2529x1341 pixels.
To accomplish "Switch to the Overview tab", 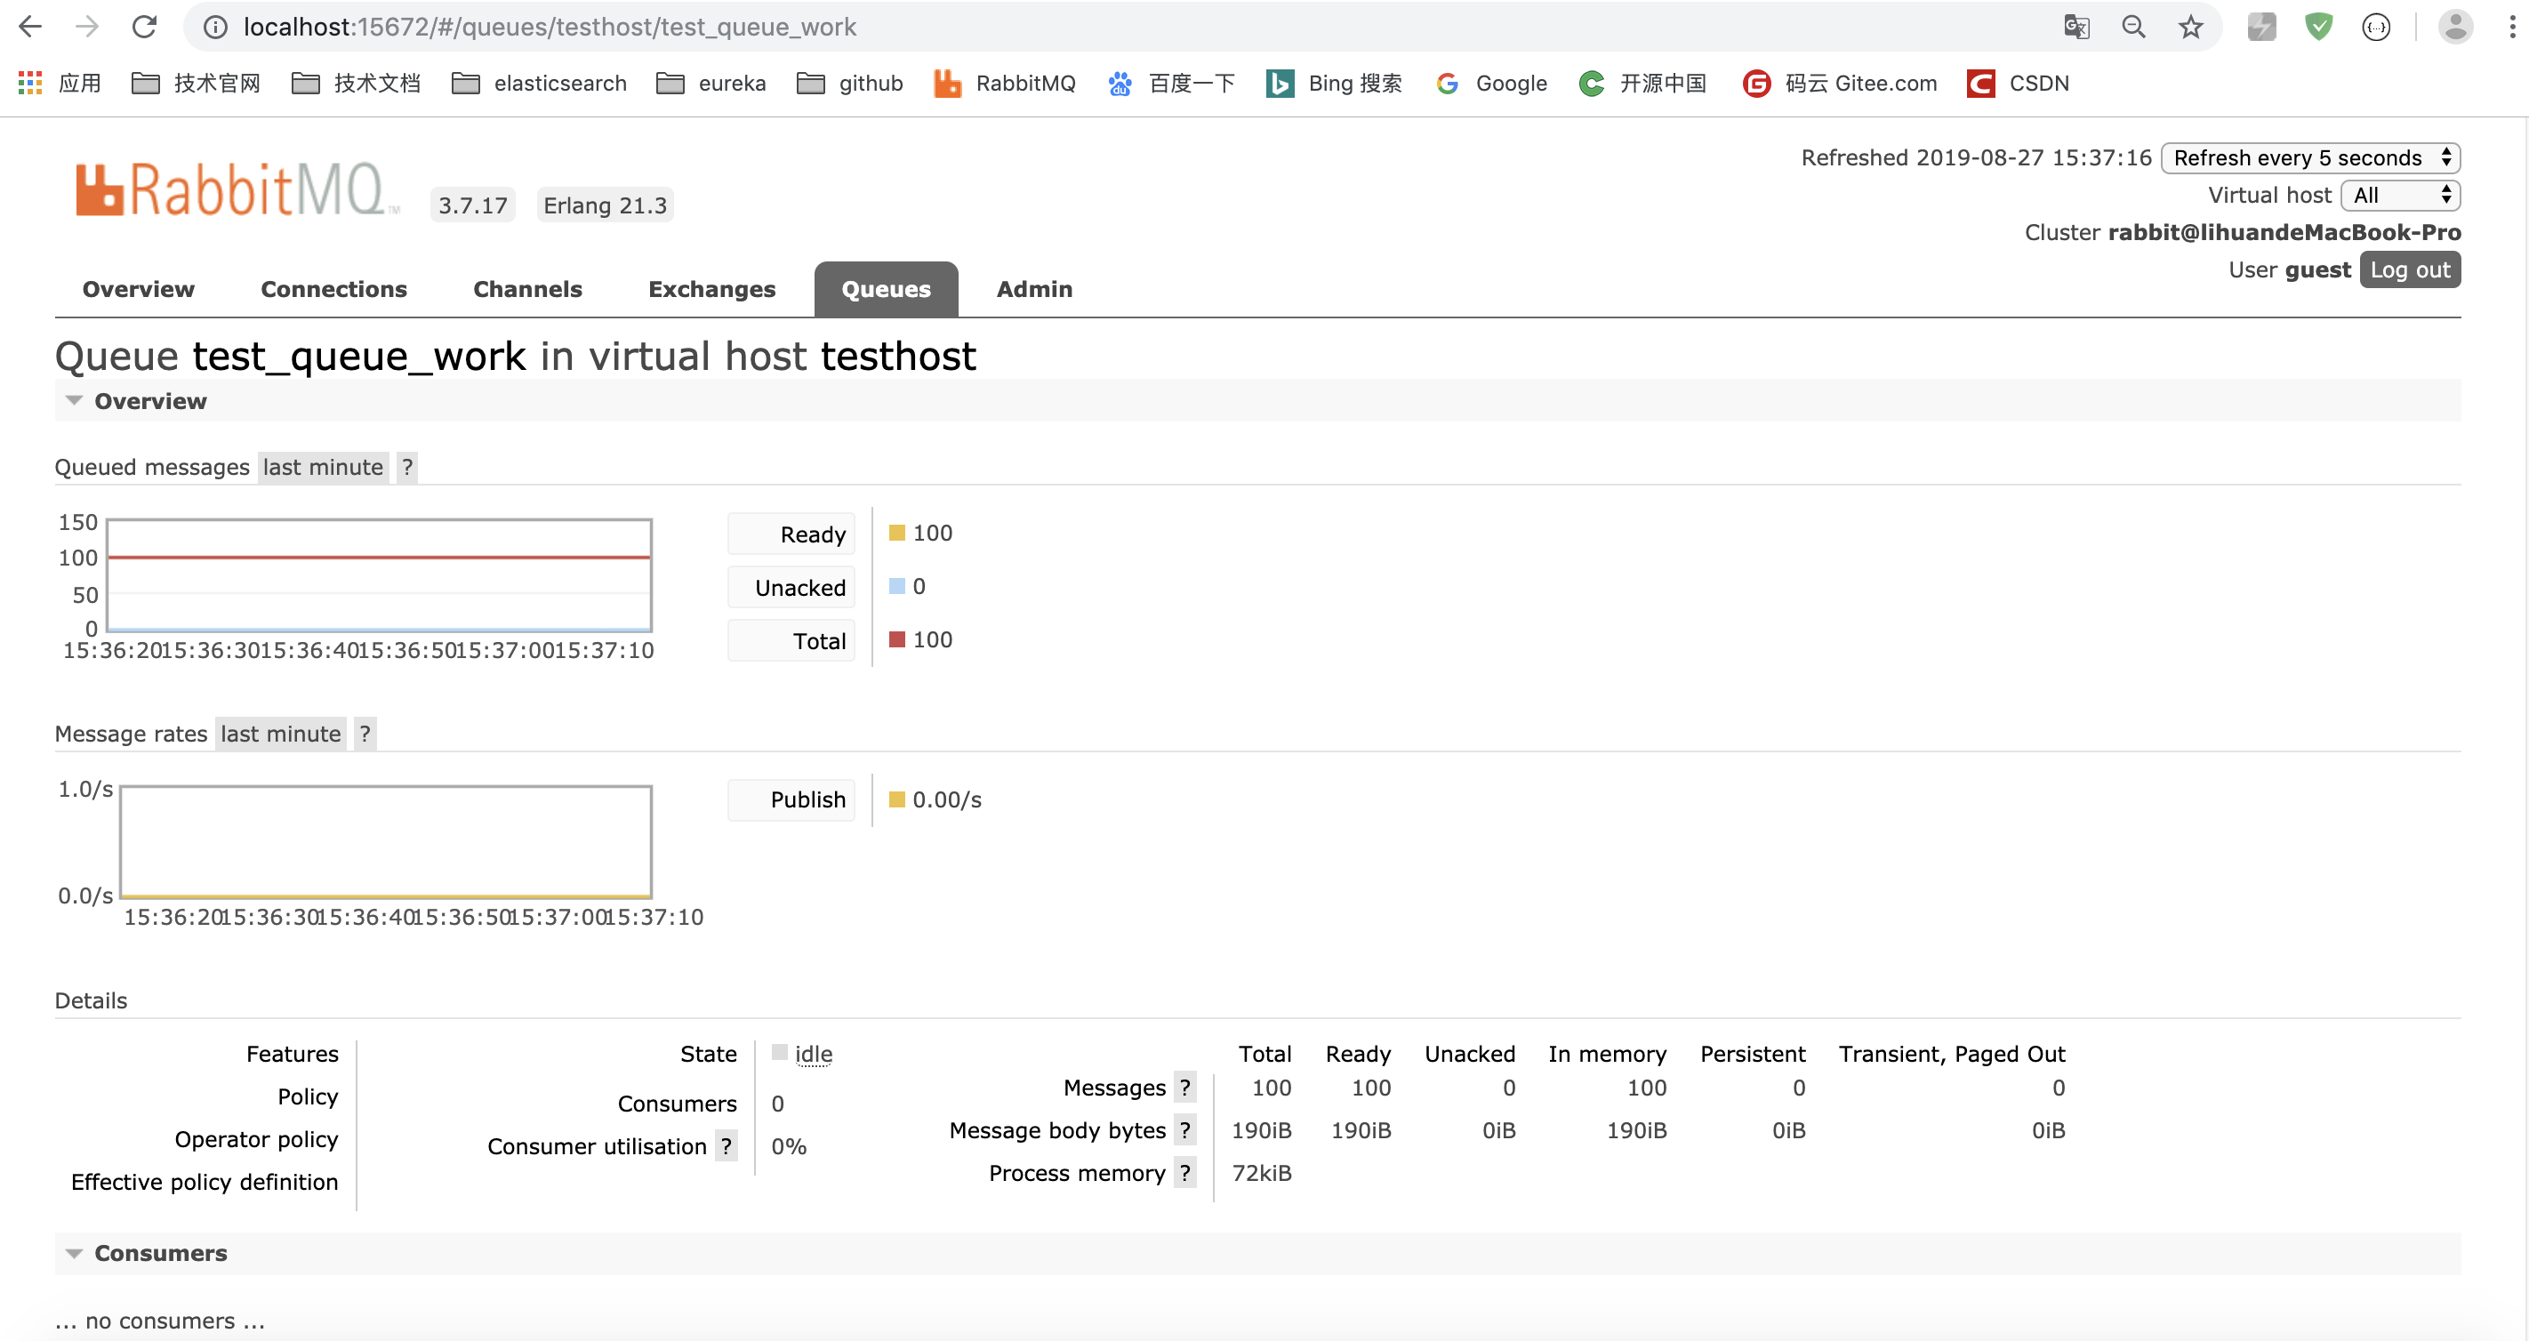I will (x=139, y=289).
